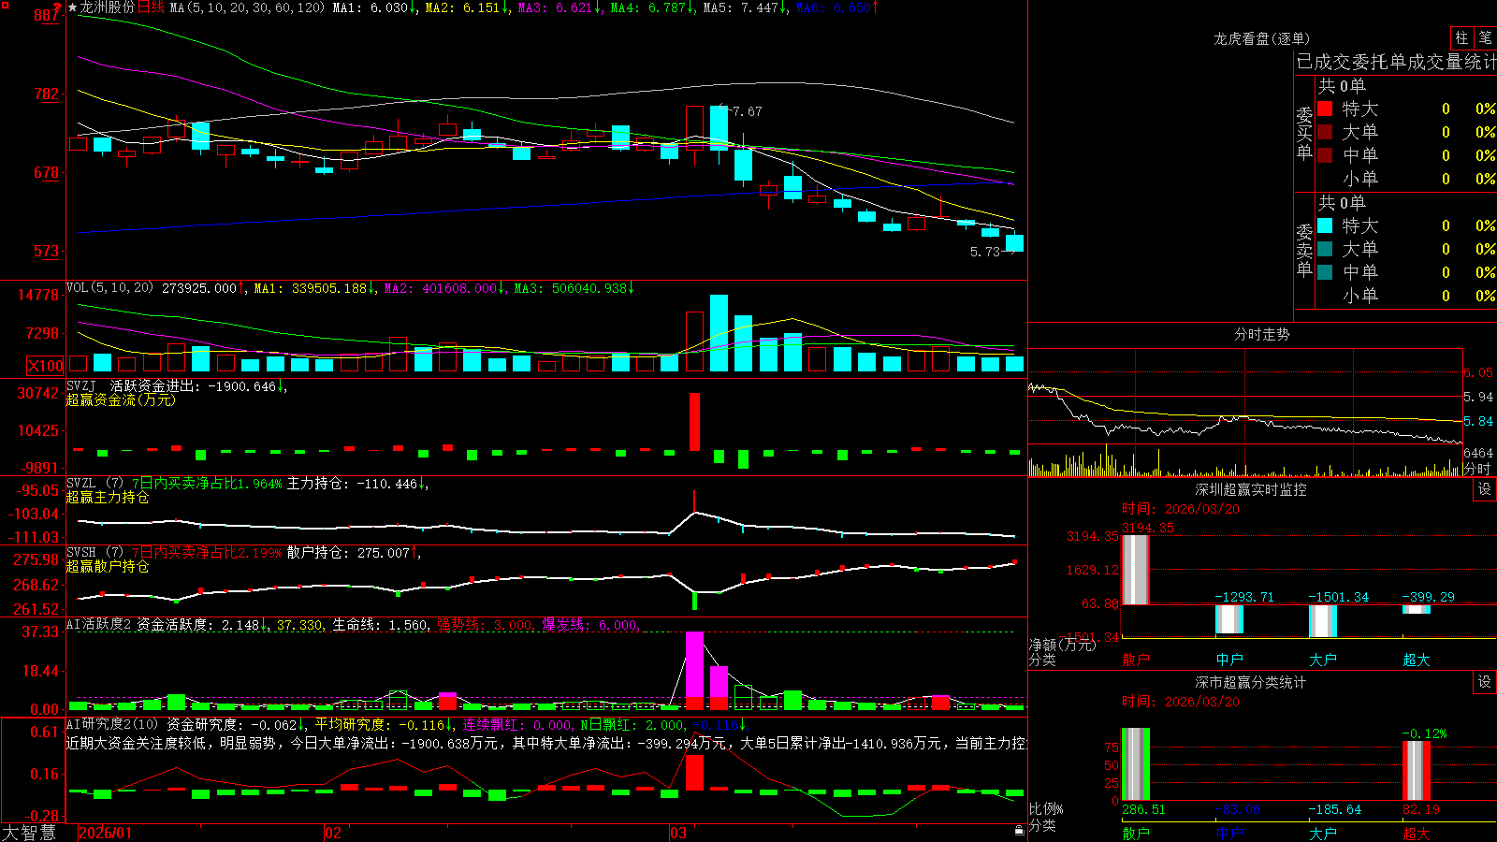Click the 超大 bar in 分类统计 chart
The height and width of the screenshot is (842, 1497).
tap(1417, 770)
